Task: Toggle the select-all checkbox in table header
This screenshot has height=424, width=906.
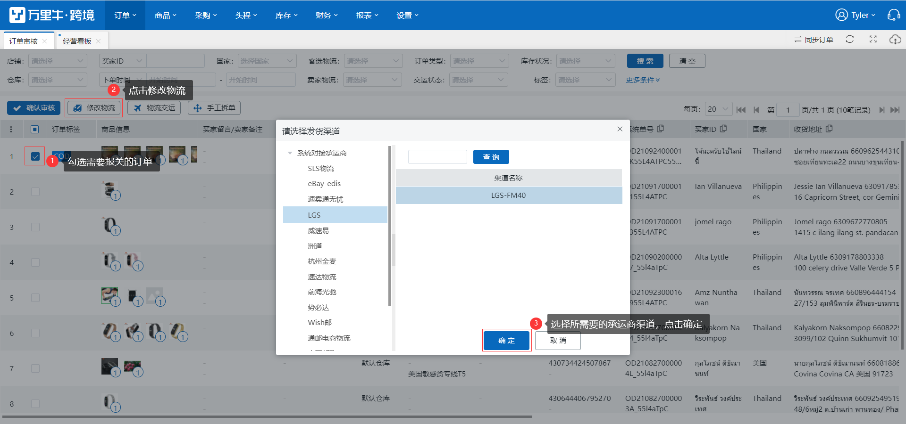Action: click(x=34, y=129)
